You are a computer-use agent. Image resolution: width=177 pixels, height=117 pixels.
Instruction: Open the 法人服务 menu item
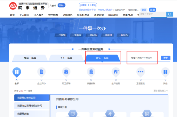pos(39,15)
